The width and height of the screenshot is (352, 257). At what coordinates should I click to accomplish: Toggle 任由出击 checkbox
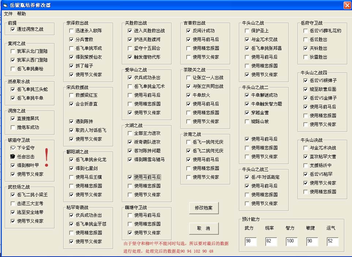click(13, 157)
